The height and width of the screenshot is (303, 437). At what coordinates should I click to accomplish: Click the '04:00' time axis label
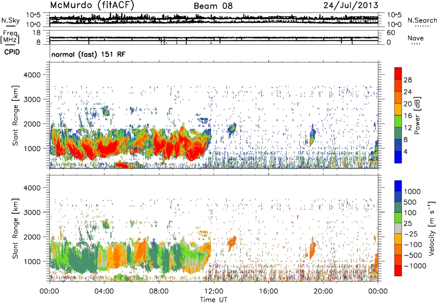tap(104, 292)
